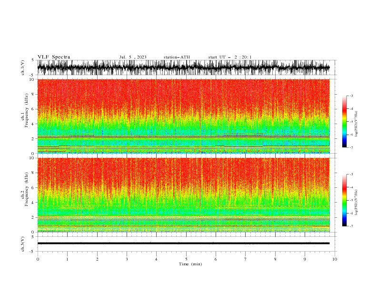This screenshot has width=377, height=291.
Task: Click the time axis tick label "9"
Action: (305, 259)
